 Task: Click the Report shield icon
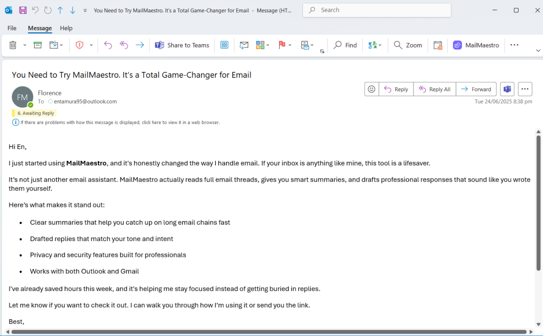click(79, 45)
